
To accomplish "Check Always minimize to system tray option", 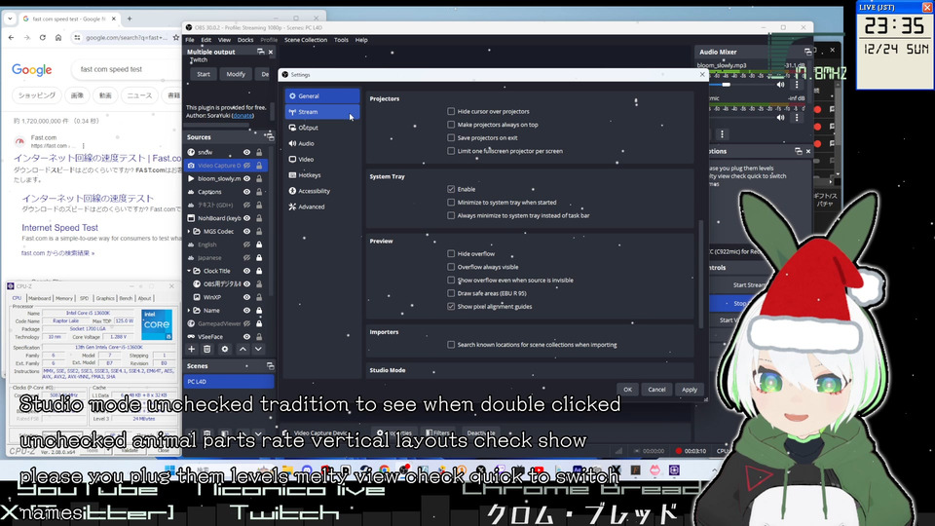I will point(451,215).
